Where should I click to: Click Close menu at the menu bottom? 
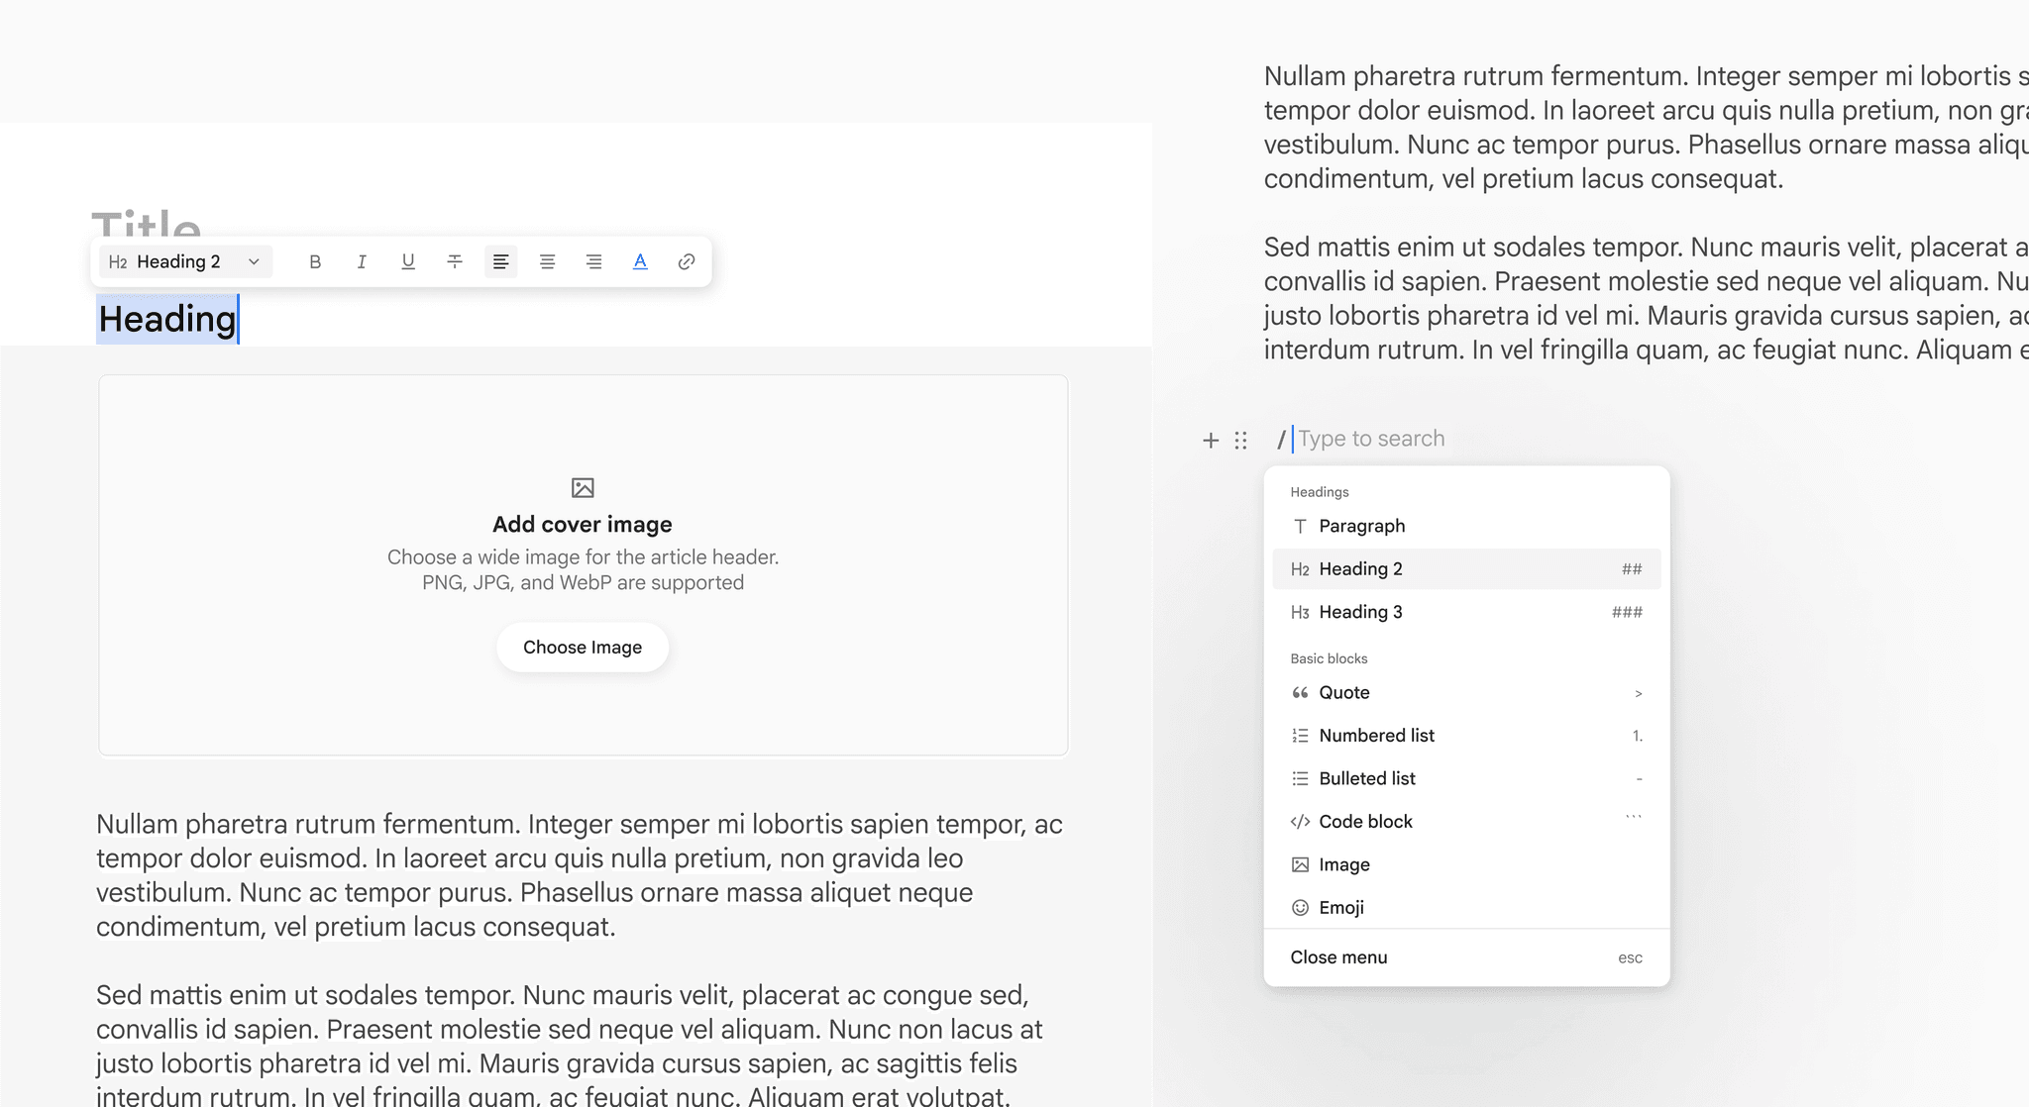point(1466,957)
